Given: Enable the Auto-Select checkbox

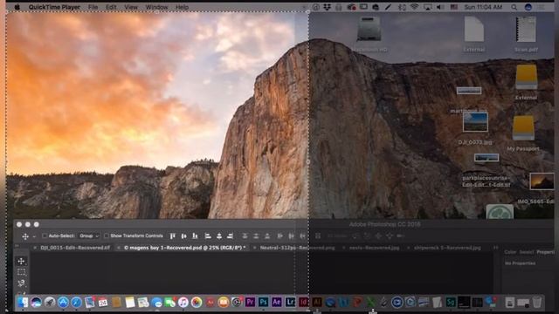Looking at the screenshot, I should click(x=45, y=236).
